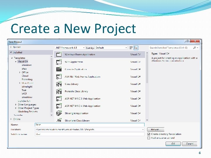Select the Silverlight Application template icon
211x158 pixels.
[59, 113]
